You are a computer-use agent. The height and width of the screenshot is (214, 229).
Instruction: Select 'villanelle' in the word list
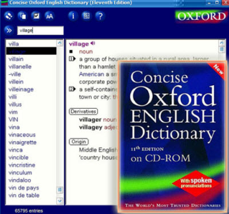[20, 66]
